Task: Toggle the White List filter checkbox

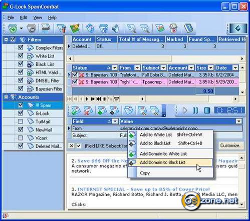Action: tap(21, 55)
